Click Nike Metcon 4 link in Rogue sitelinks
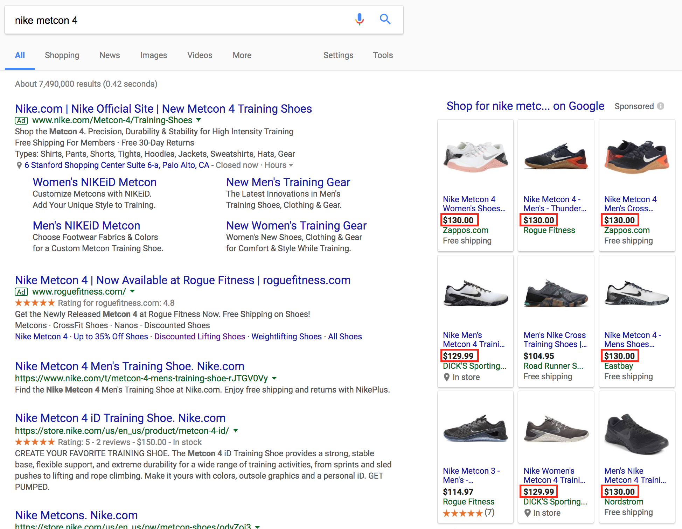 point(41,337)
